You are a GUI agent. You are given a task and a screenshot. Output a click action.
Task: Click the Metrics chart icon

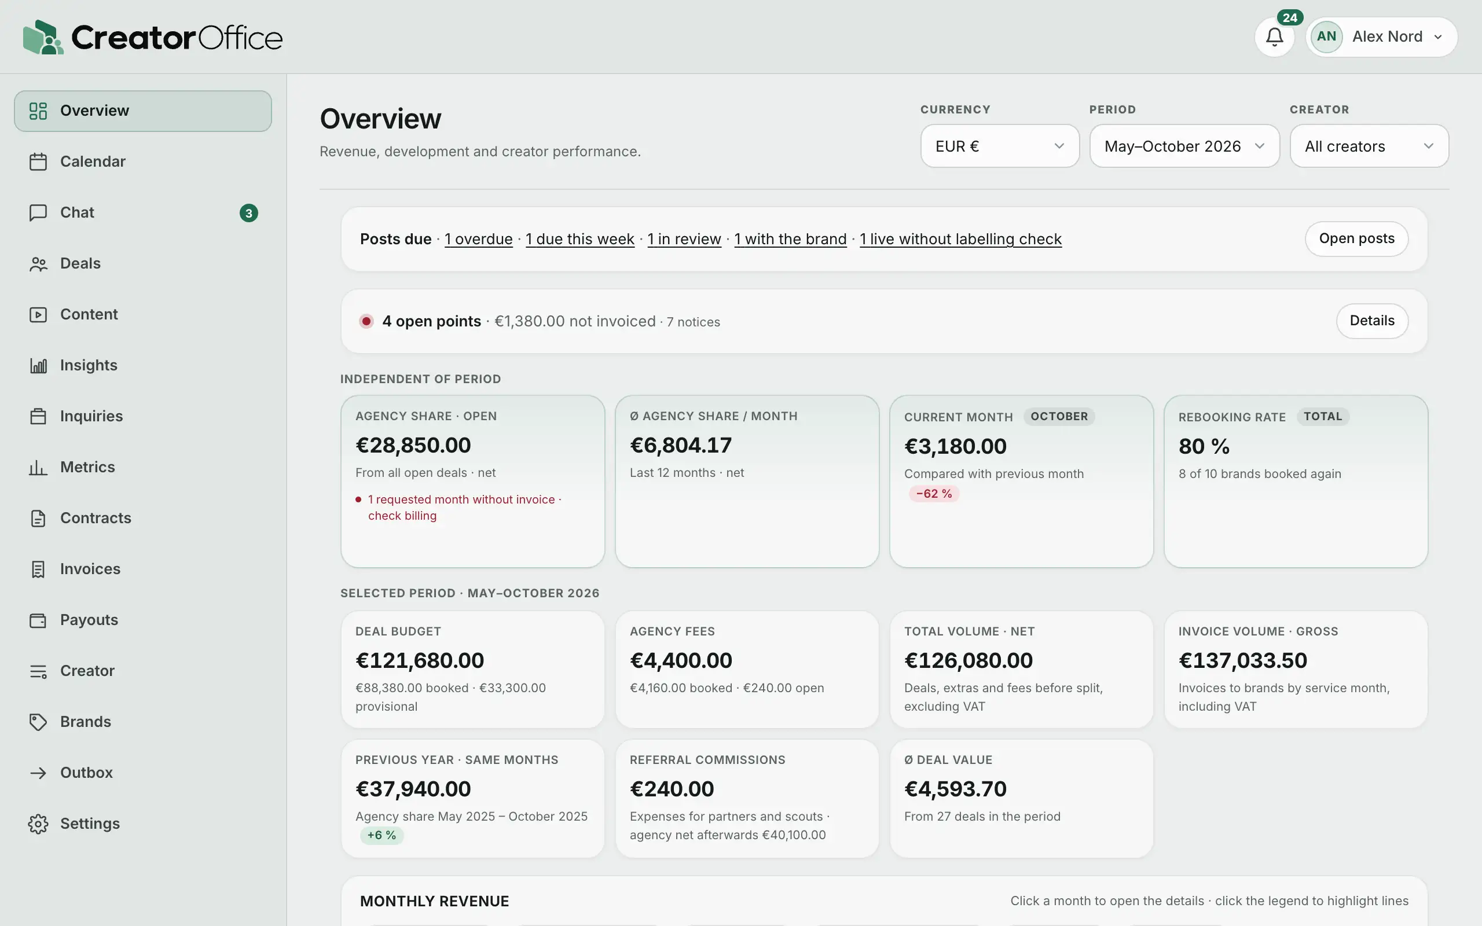point(38,467)
